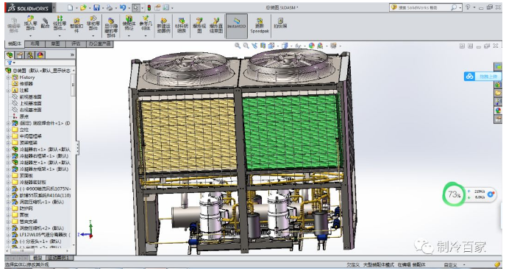Click the Rebuild traffic light icon
The image size is (506, 271).
(149, 8)
